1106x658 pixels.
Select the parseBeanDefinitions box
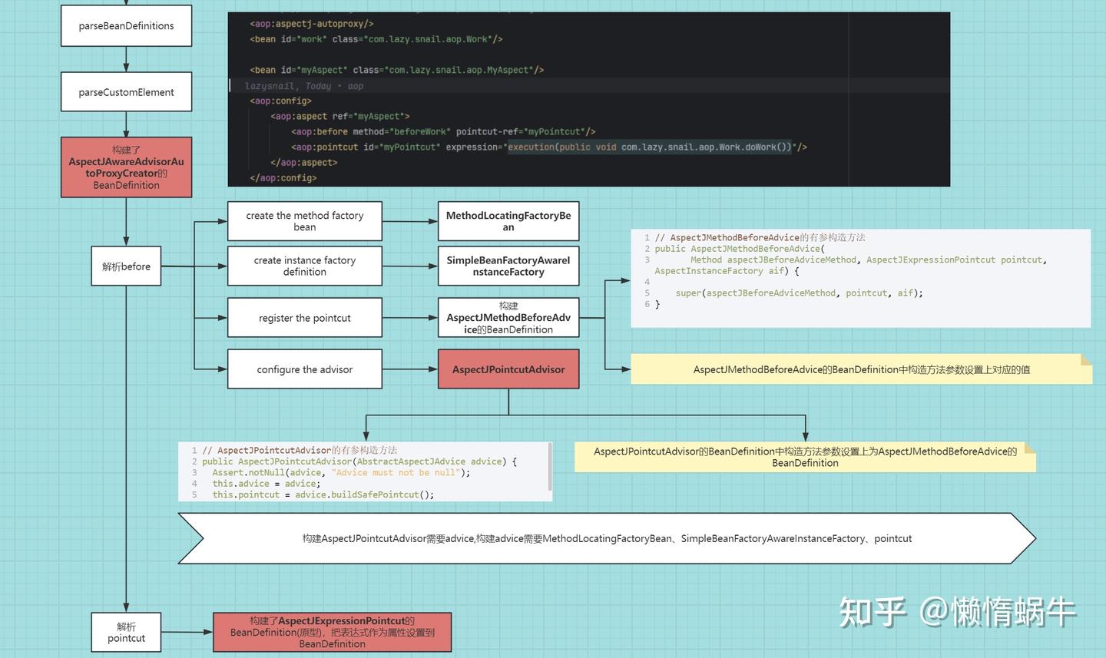(126, 25)
